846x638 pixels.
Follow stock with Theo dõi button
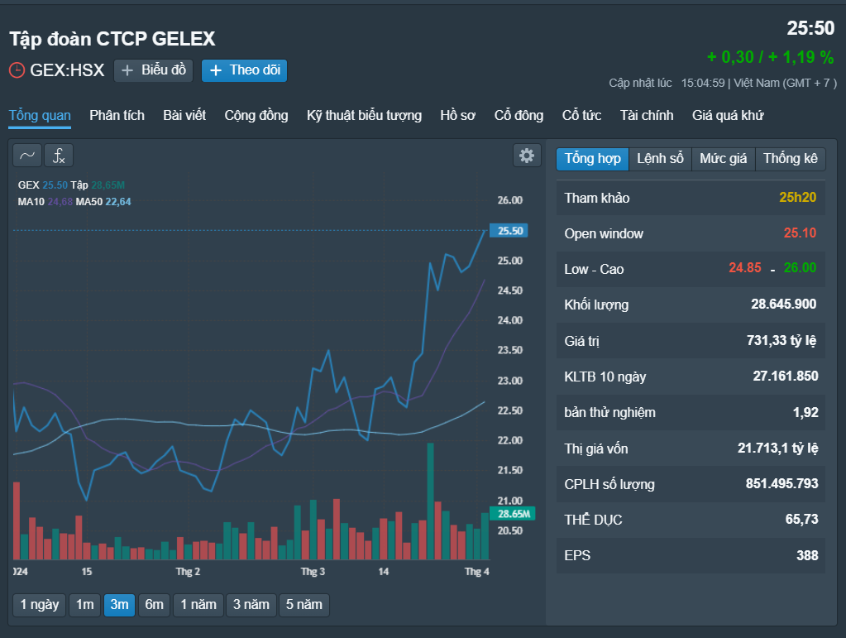coord(245,70)
